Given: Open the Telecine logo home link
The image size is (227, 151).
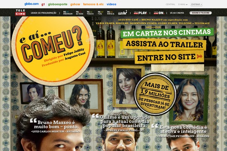Looking at the screenshot, I should pos(20,12).
